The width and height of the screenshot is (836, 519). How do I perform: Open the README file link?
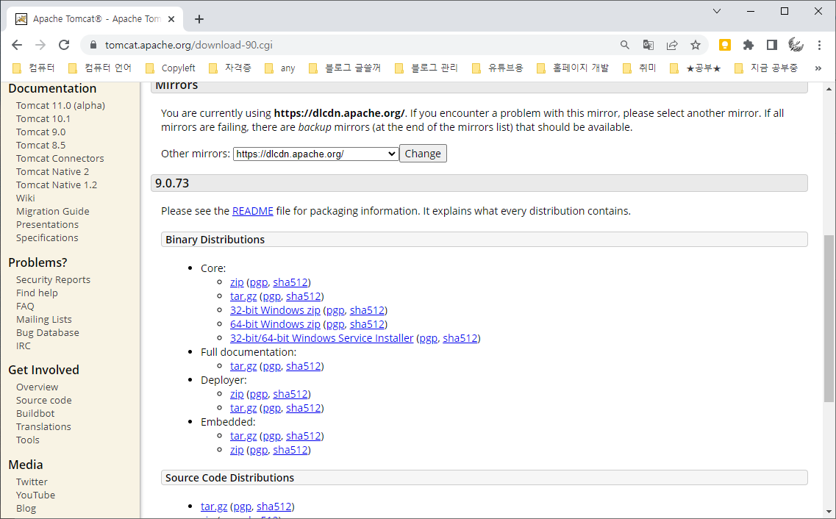(x=253, y=211)
